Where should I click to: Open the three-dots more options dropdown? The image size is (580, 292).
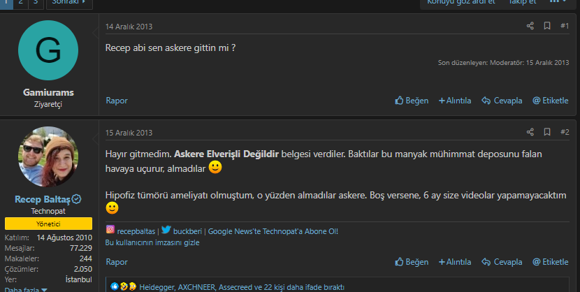[558, 2]
